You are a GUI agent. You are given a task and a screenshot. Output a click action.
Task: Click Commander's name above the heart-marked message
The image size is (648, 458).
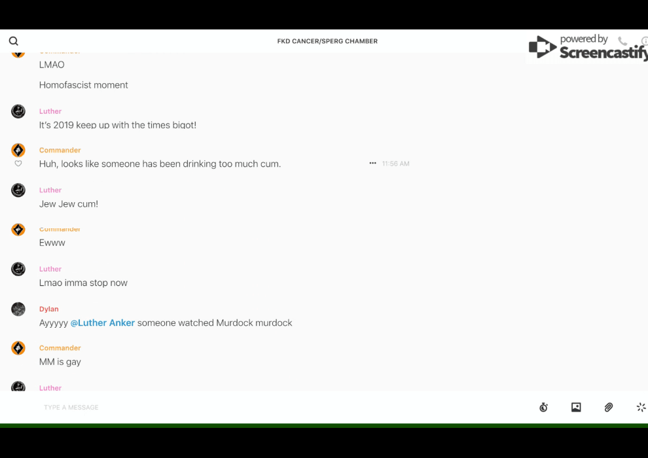click(60, 150)
